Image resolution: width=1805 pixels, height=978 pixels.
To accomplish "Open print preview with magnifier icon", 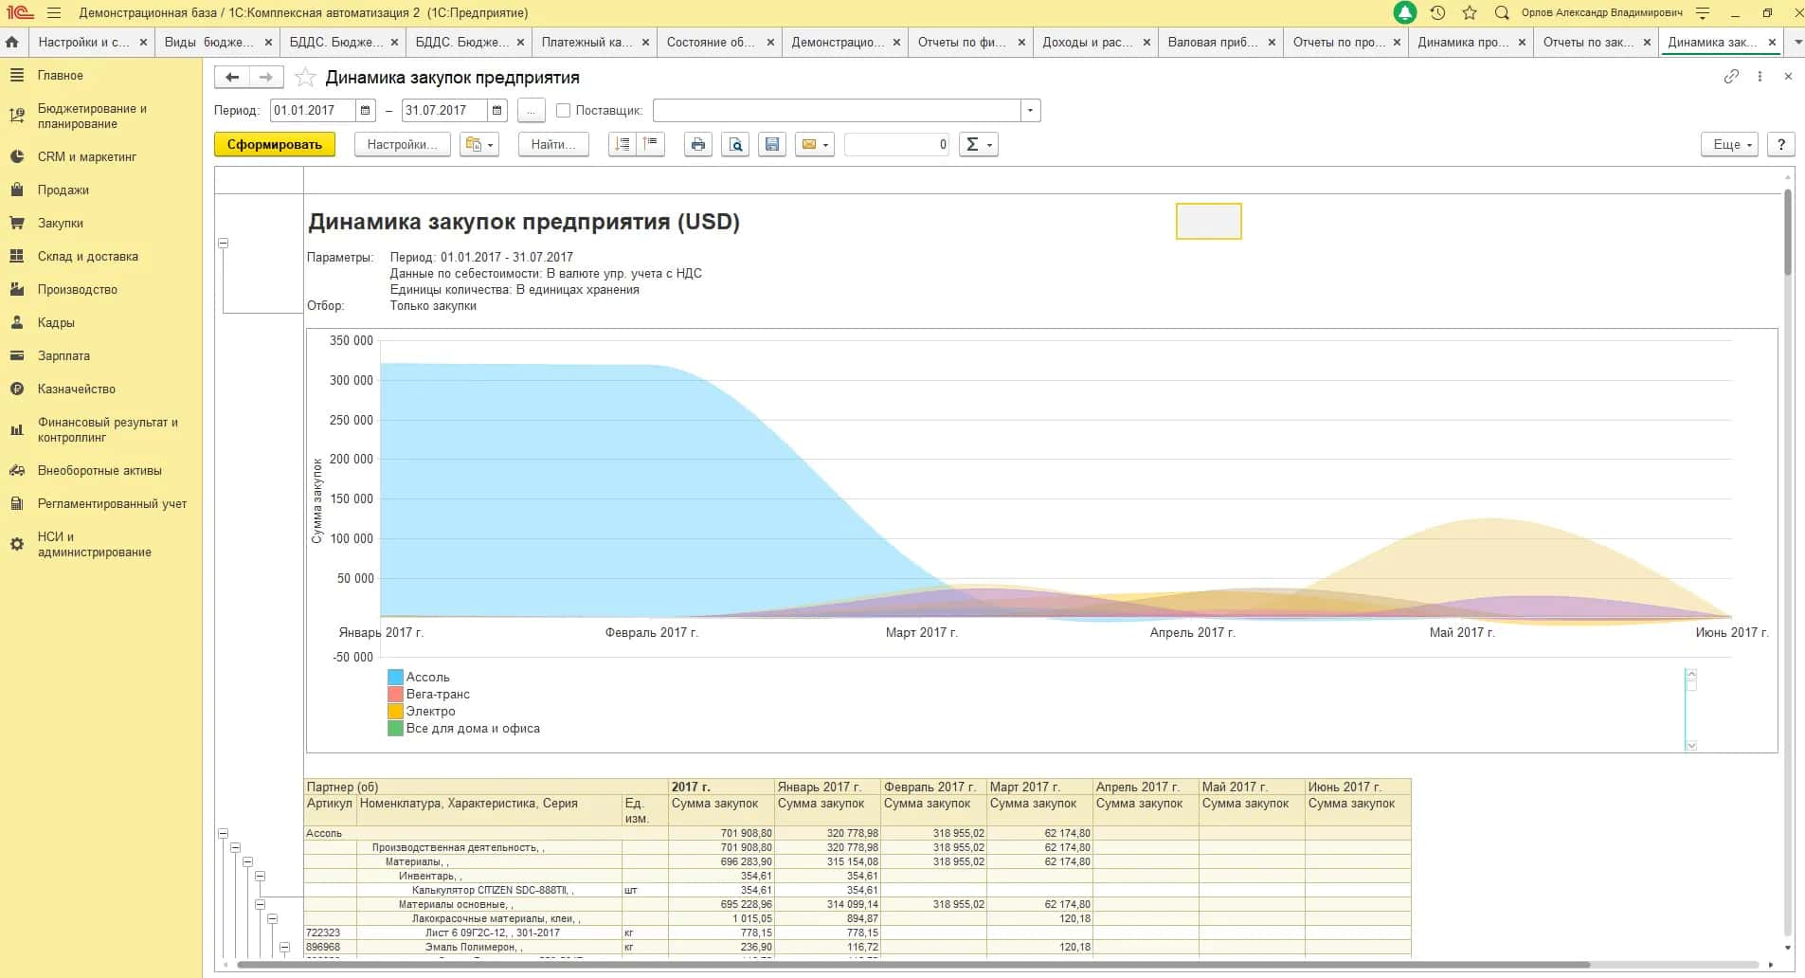I will tap(735, 144).
